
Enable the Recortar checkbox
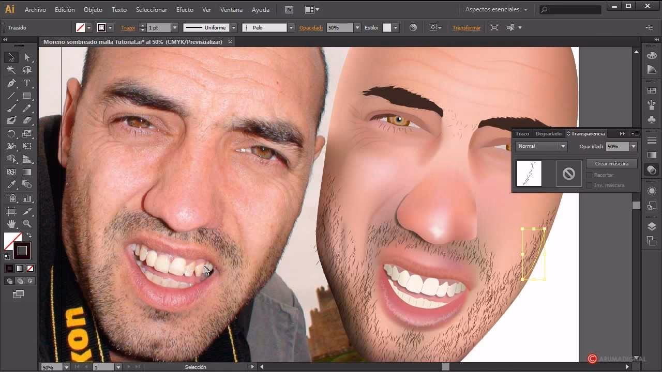point(589,175)
